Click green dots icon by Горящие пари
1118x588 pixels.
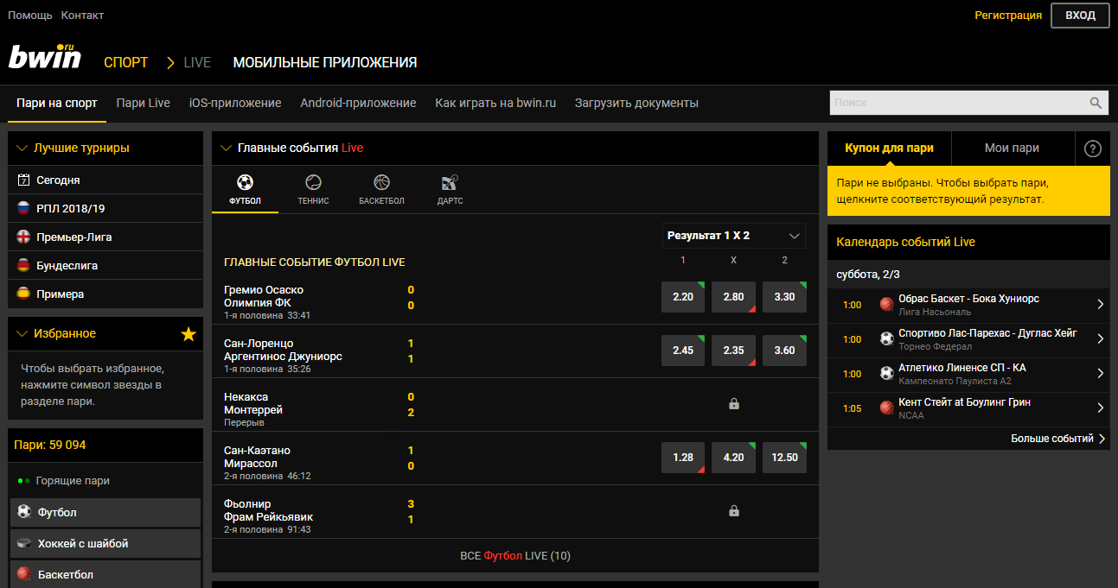click(24, 480)
